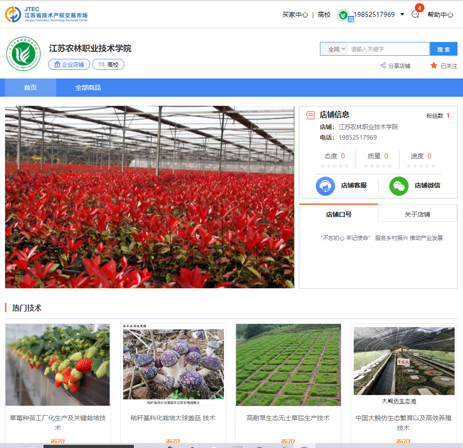Click the blue store customer service headset icon
Viewport: 463px width, 448px height.
[325, 186]
